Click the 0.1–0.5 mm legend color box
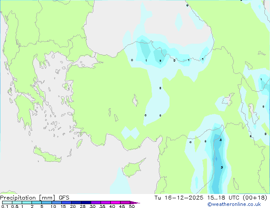This screenshot has width=270, height=208. click(x=7, y=202)
